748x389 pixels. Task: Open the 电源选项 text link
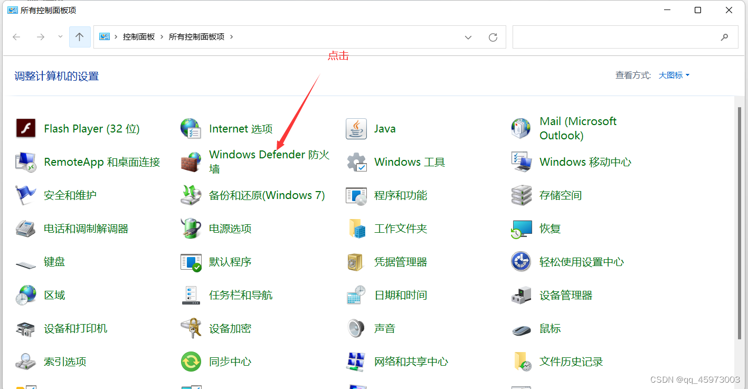(230, 229)
